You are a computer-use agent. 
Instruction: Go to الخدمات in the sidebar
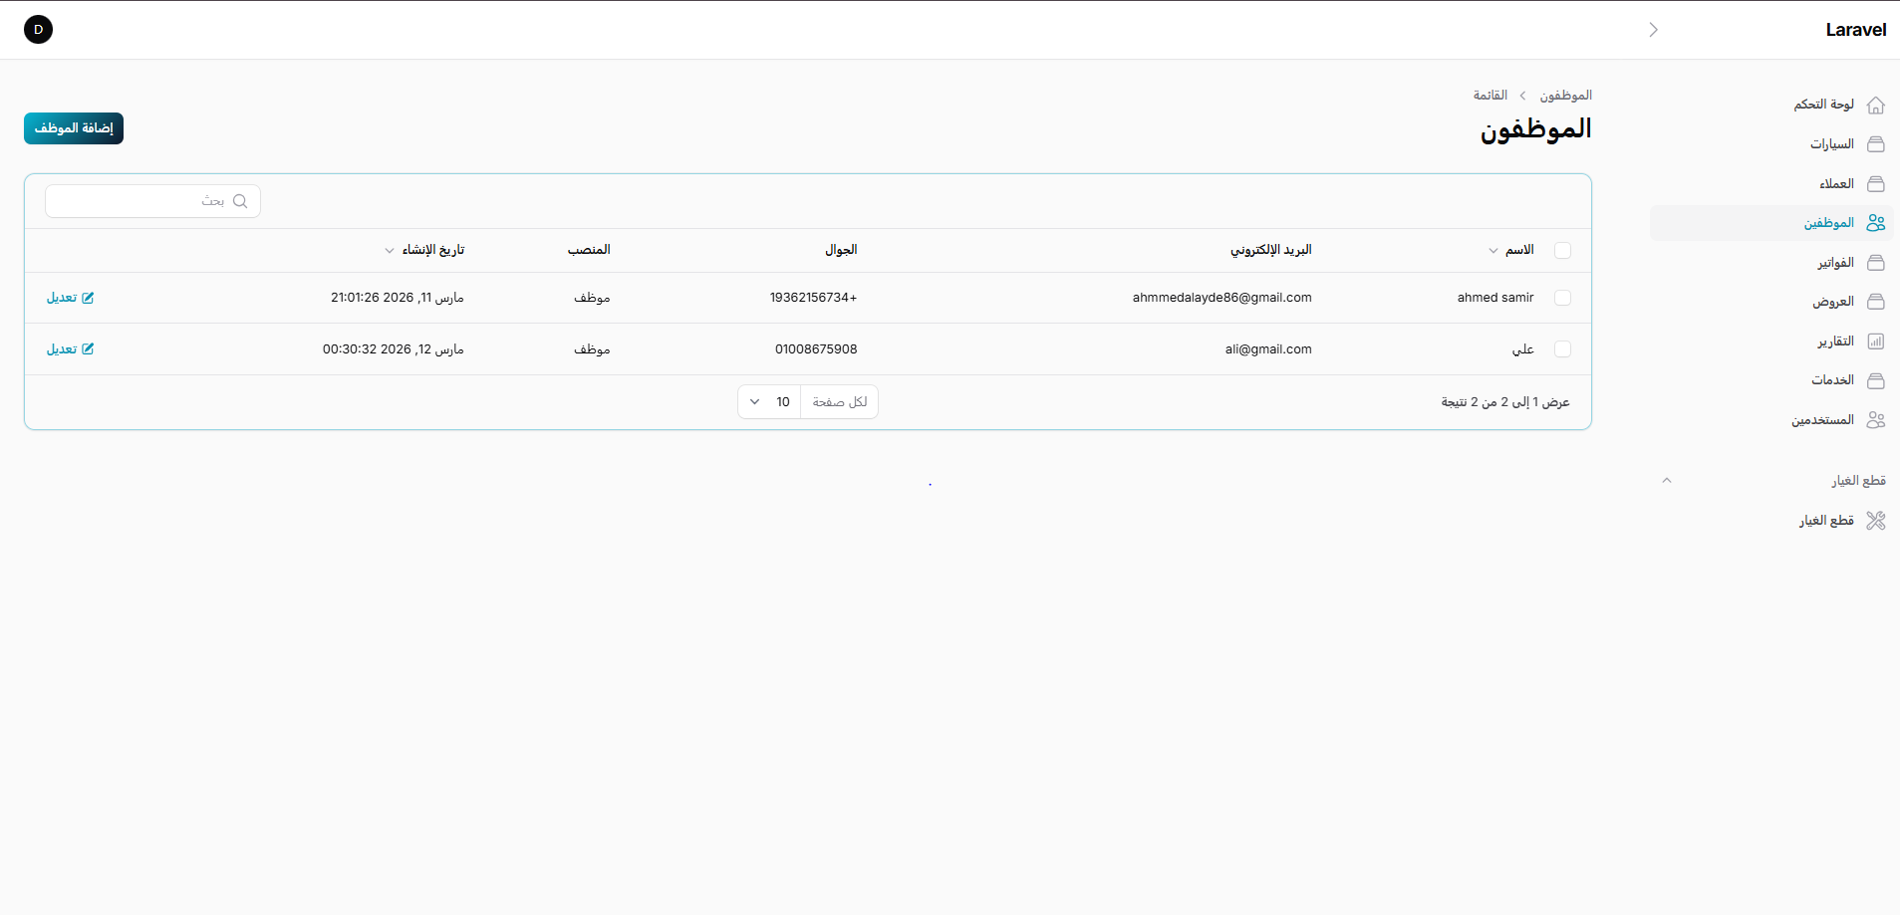(x=1832, y=380)
